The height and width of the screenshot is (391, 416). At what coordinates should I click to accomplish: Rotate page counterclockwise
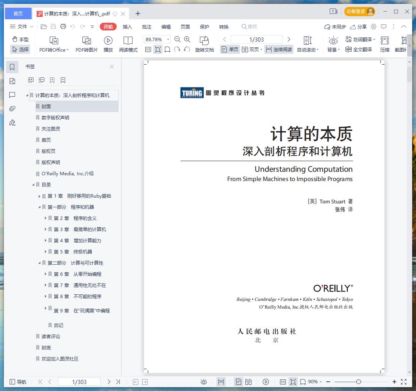pos(187,49)
